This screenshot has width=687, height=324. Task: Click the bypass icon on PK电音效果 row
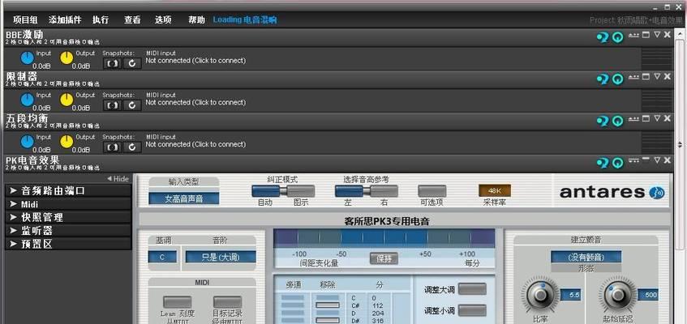[x=603, y=163]
